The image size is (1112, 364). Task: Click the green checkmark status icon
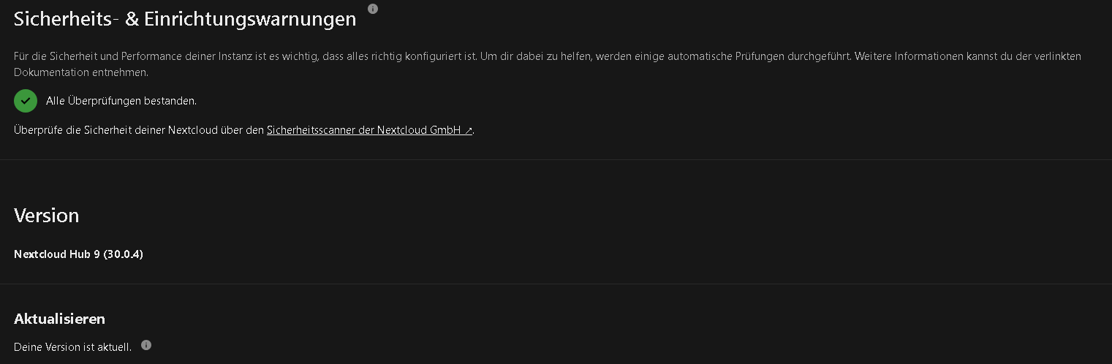coord(26,101)
